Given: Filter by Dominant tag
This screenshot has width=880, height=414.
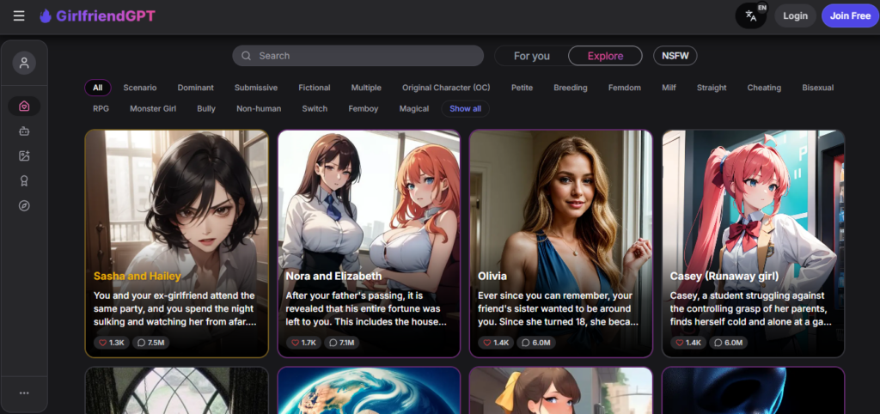Looking at the screenshot, I should (x=195, y=88).
